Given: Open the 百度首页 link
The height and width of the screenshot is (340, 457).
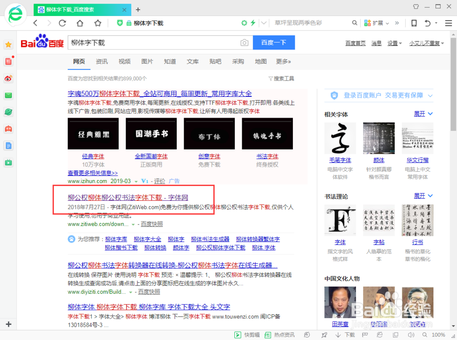Looking at the screenshot, I should 355,43.
